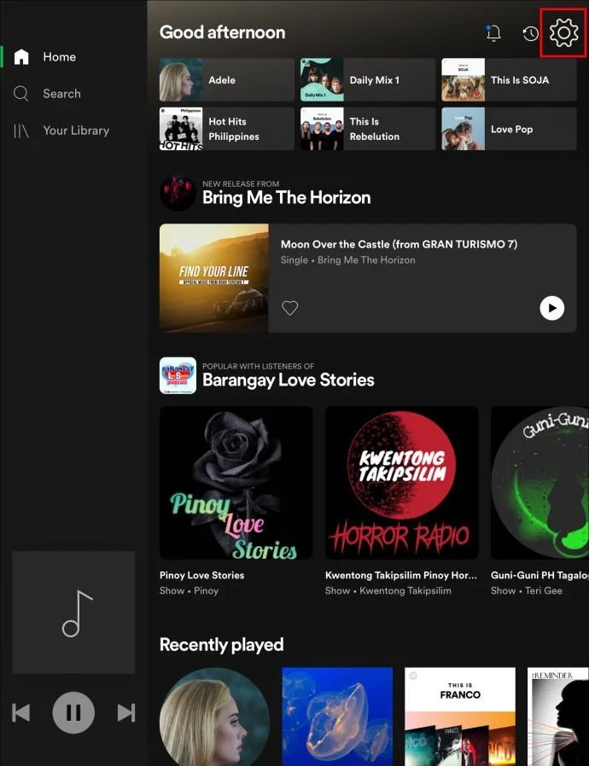Go to the previous track
This screenshot has height=766, width=589.
[21, 713]
